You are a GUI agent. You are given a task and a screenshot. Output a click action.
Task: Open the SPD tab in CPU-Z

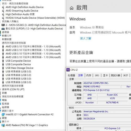97,75
